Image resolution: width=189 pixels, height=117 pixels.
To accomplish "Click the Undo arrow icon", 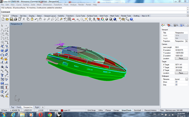I will coord(36,19).
